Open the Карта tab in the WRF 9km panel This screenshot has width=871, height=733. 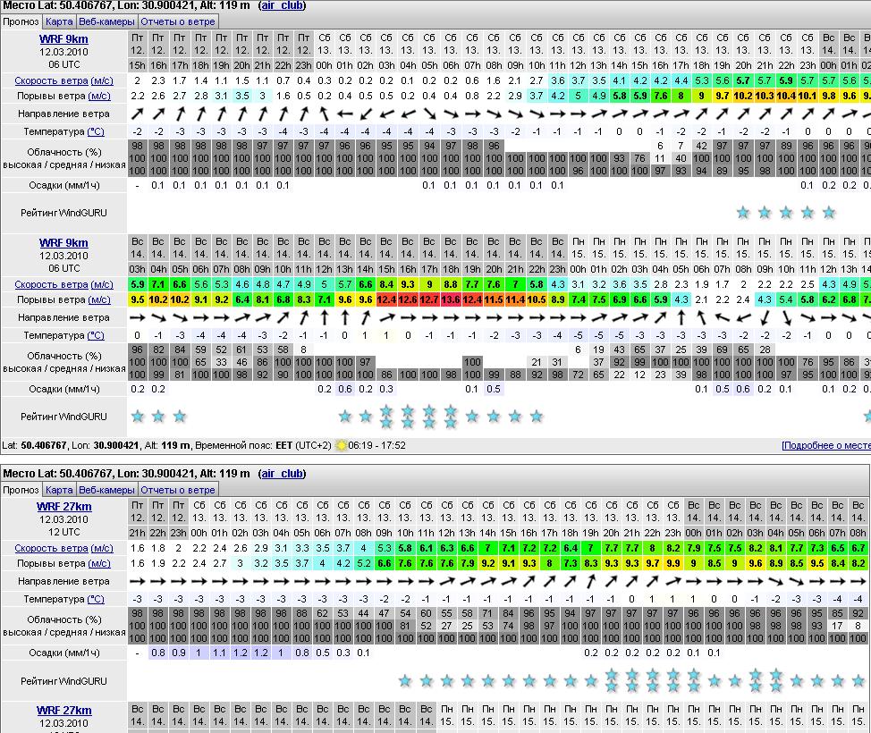click(59, 21)
